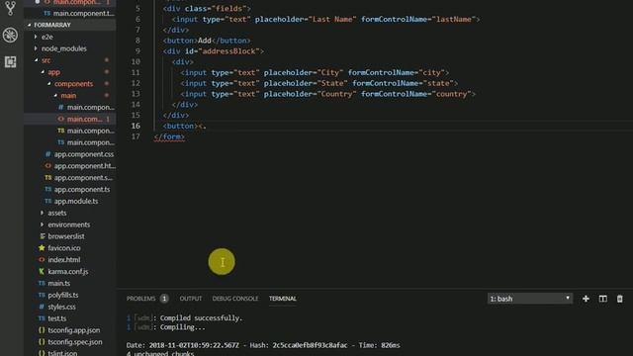Open test.ts file

click(x=70, y=318)
